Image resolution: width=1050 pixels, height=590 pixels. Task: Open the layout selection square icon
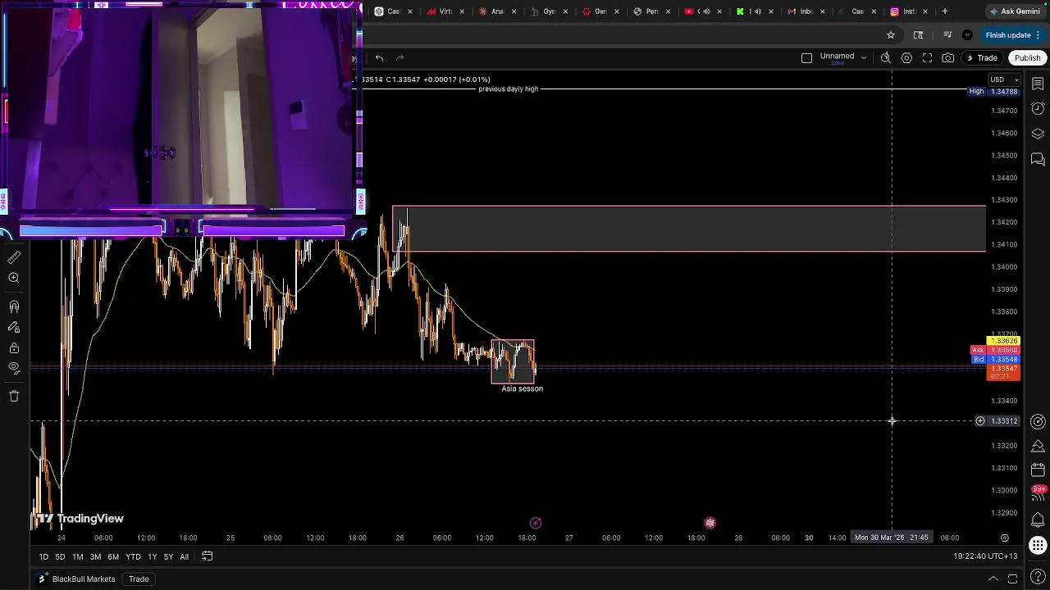click(x=806, y=57)
